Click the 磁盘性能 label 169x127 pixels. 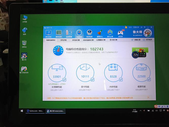[x=142, y=87]
